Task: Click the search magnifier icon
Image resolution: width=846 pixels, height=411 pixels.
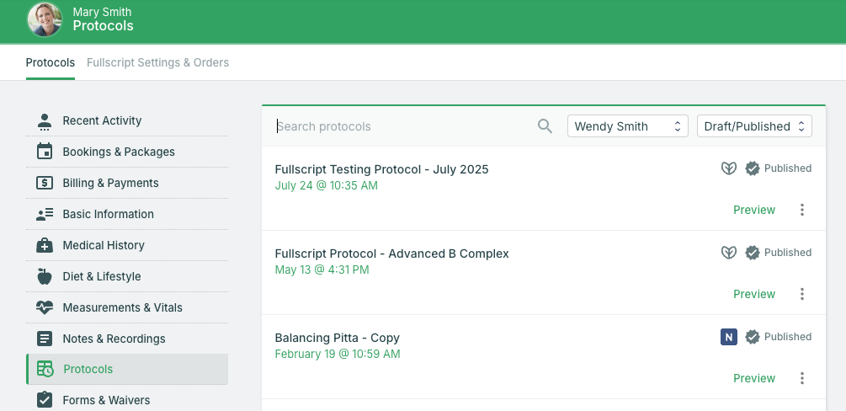Action: coord(545,126)
